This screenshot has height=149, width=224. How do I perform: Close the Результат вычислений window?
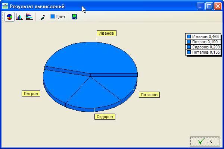tap(217, 6)
